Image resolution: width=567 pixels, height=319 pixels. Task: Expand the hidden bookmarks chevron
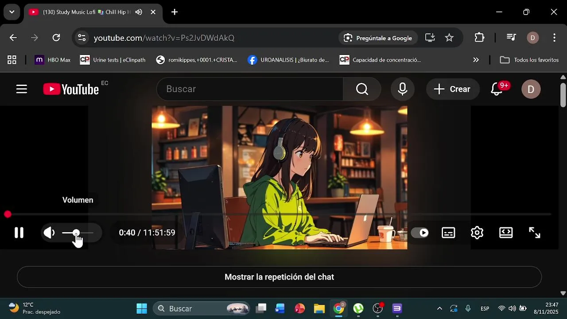click(x=476, y=60)
